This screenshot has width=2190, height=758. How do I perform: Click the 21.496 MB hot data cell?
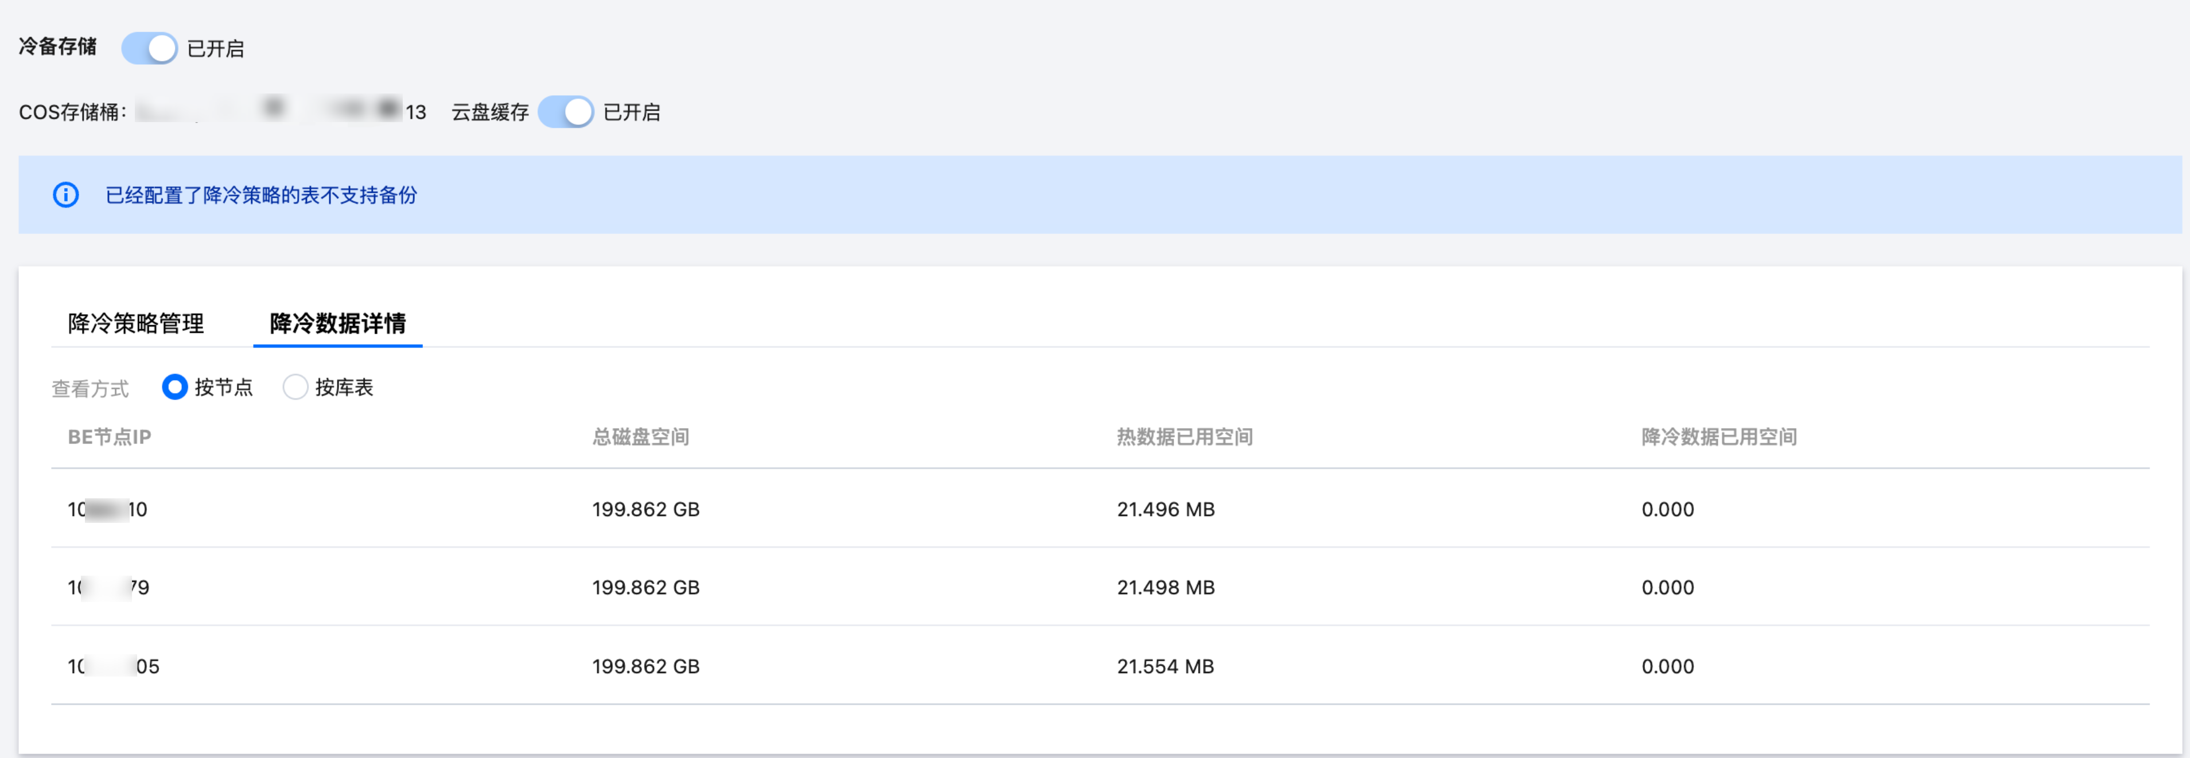pos(1165,509)
